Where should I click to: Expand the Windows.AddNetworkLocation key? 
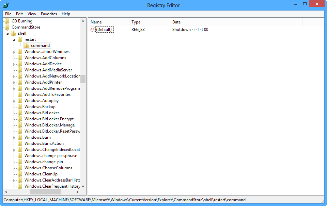coord(14,76)
